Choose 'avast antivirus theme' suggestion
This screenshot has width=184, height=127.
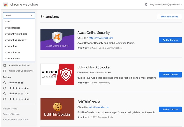pos(16,34)
